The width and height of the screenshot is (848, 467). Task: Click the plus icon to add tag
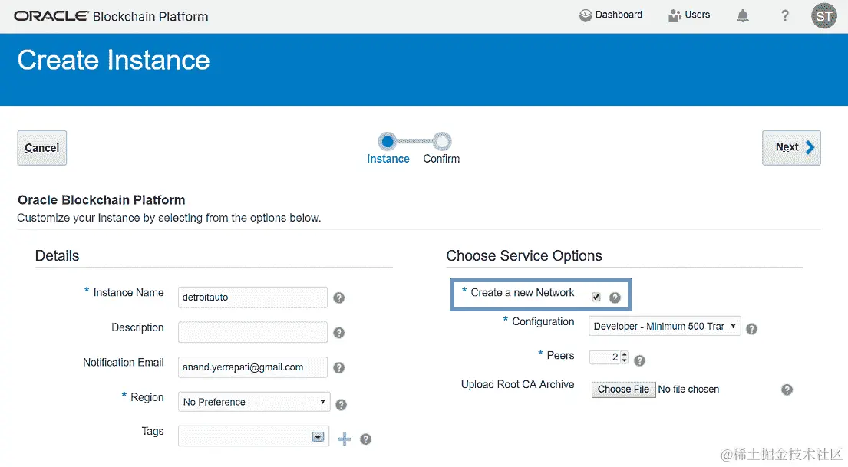pyautogui.click(x=345, y=439)
